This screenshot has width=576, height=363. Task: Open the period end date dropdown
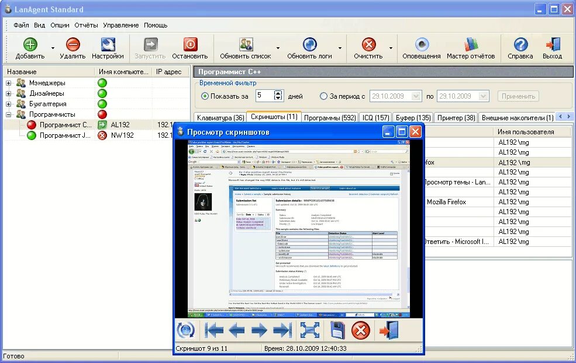tap(484, 96)
